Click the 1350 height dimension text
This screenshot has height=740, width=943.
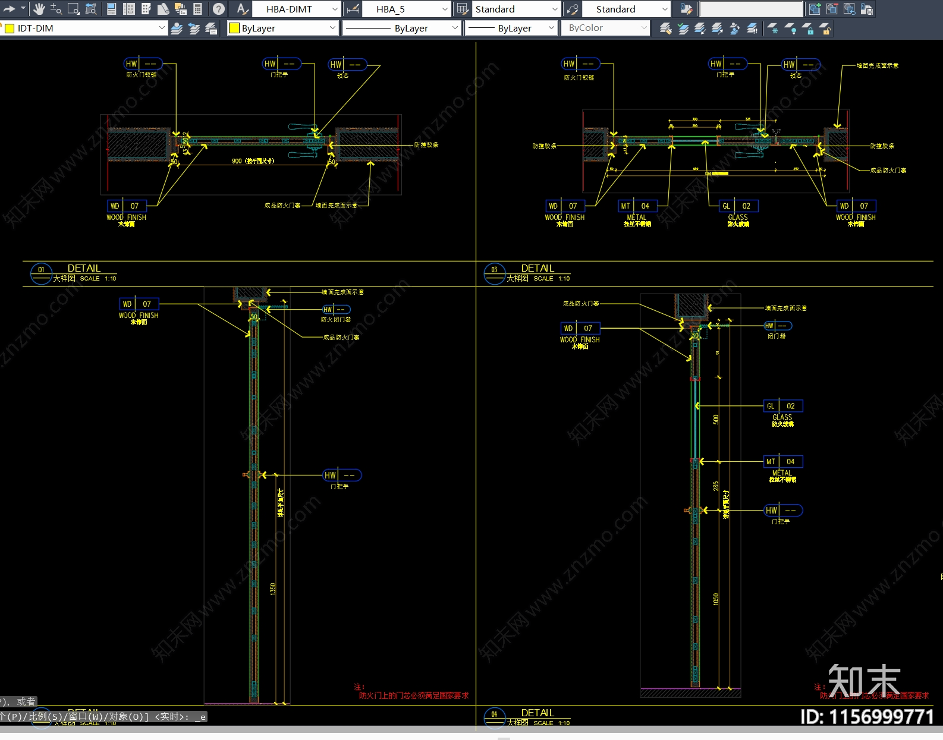[273, 588]
